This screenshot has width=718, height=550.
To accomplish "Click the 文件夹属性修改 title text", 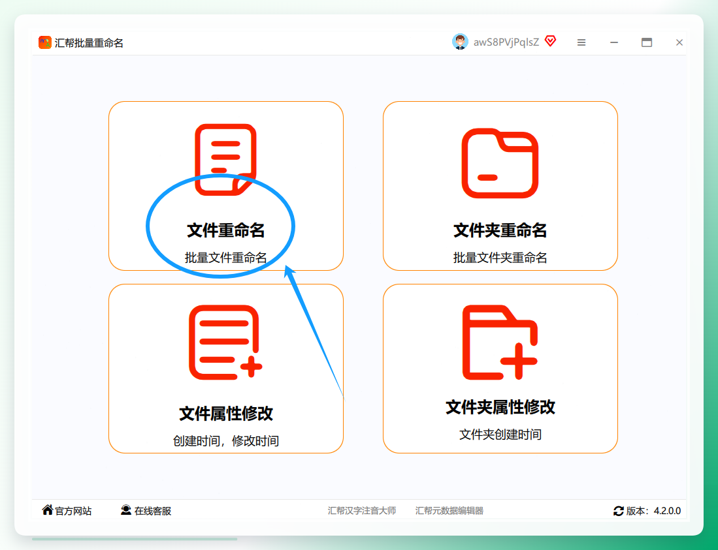I will [x=500, y=407].
